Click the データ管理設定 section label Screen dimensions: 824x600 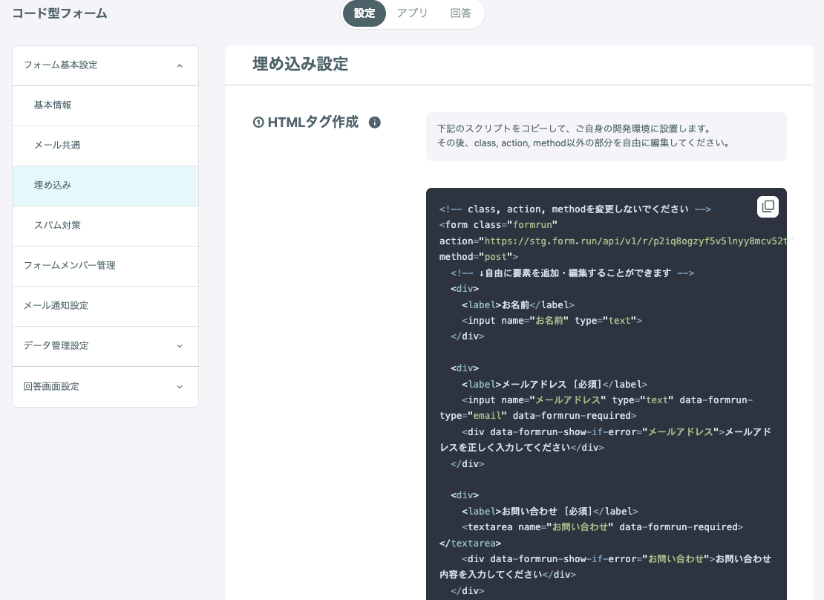coord(56,345)
